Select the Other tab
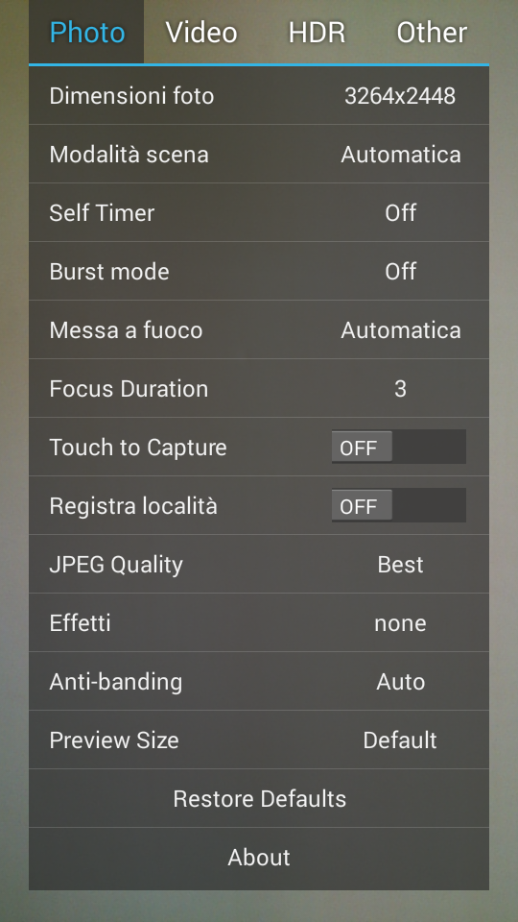This screenshot has height=922, width=518. (x=432, y=32)
